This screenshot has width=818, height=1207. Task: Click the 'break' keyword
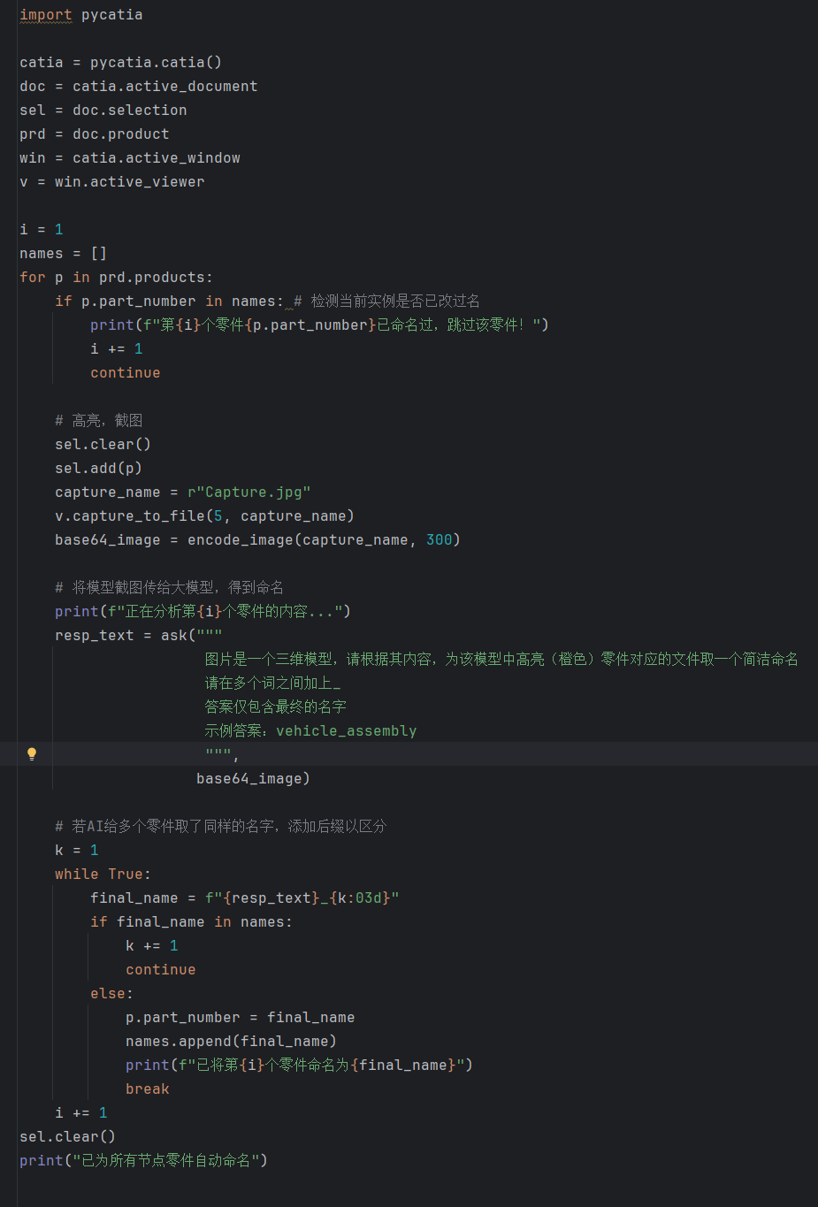pos(147,1089)
